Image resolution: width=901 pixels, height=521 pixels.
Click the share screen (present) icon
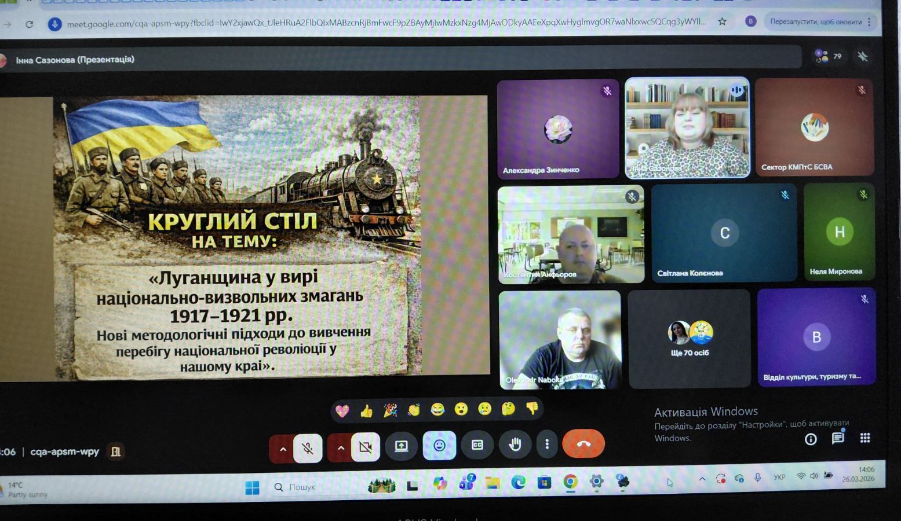(x=401, y=446)
